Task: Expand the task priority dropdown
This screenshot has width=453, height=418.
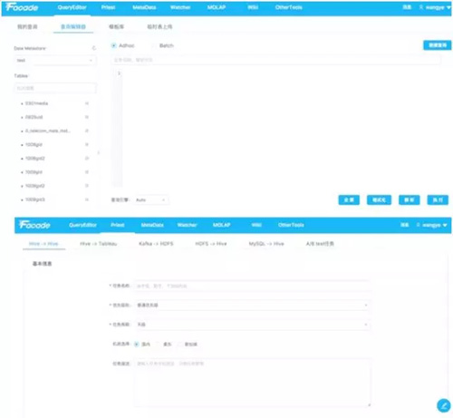Action: pos(252,305)
